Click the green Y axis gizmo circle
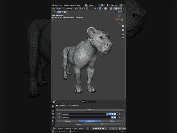The width and height of the screenshot is (177, 133). click(x=122, y=20)
